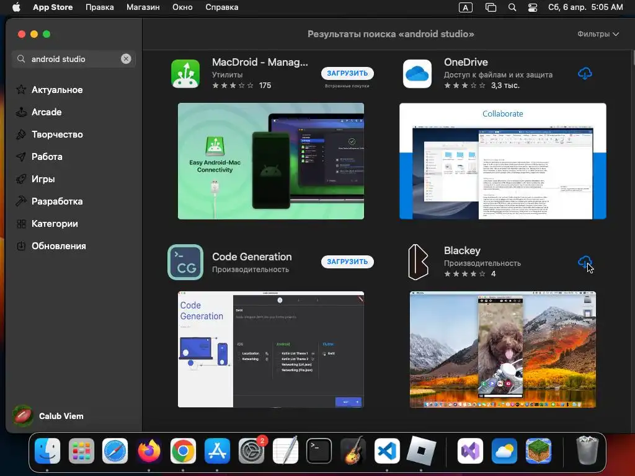
Task: Click ЗАГРУЗИТЬ for Code Generation
Action: (347, 262)
